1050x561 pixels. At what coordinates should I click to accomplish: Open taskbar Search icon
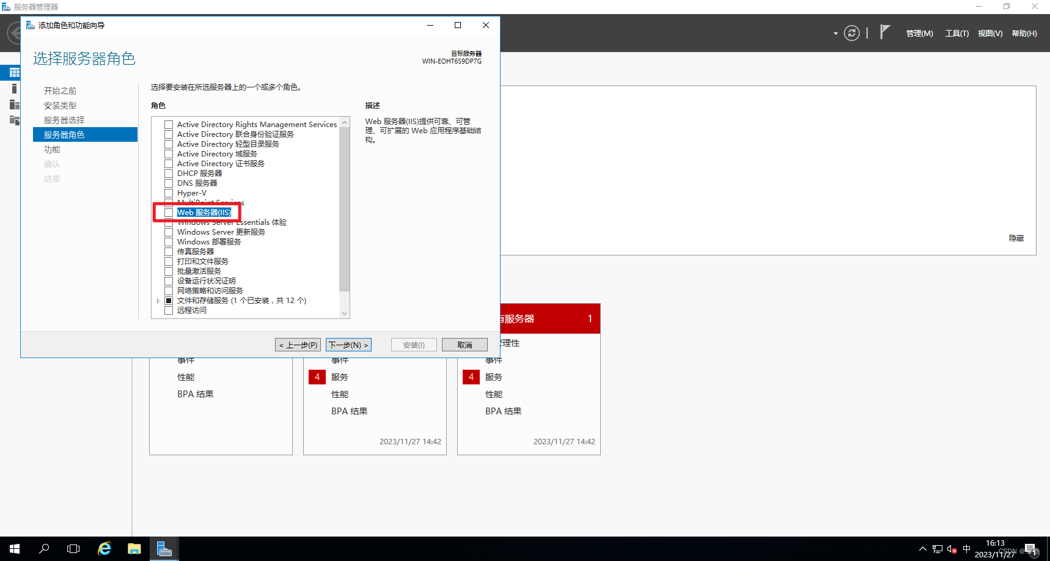click(x=44, y=549)
